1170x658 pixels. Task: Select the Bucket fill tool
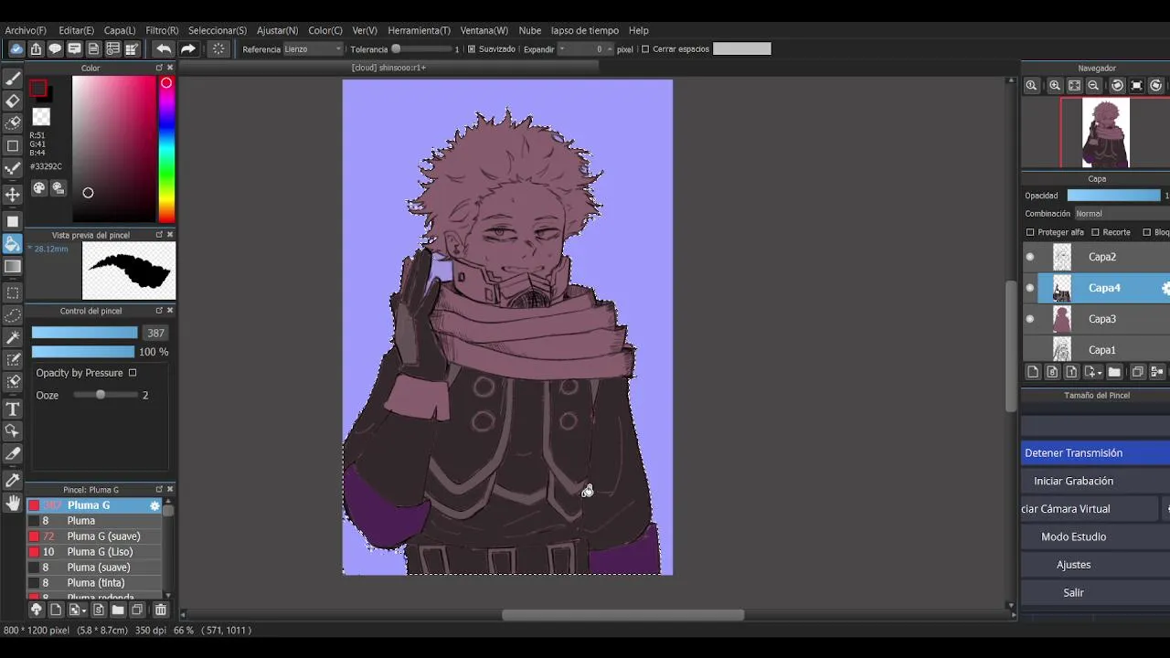coord(13,244)
